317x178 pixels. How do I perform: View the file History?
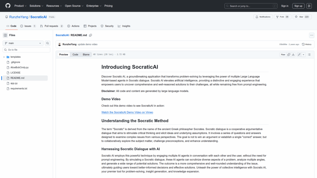click(x=307, y=44)
